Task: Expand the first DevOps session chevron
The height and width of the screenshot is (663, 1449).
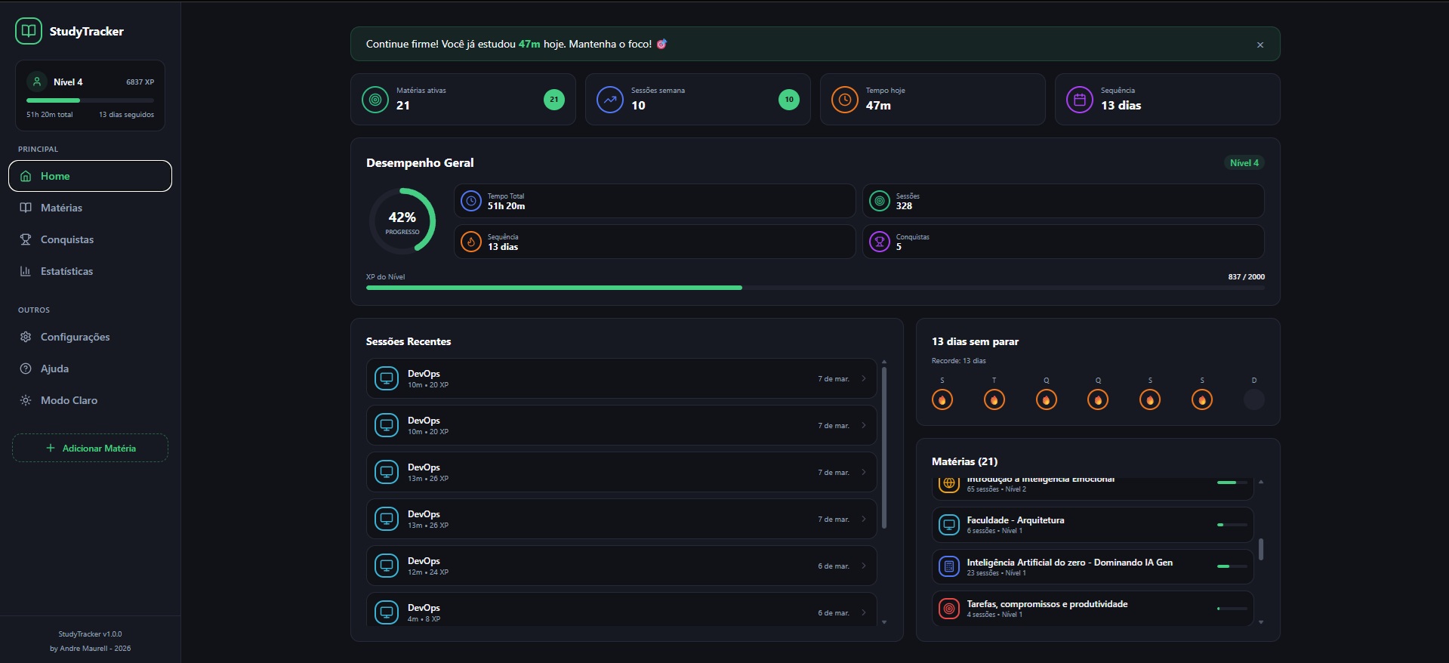Action: coord(864,379)
